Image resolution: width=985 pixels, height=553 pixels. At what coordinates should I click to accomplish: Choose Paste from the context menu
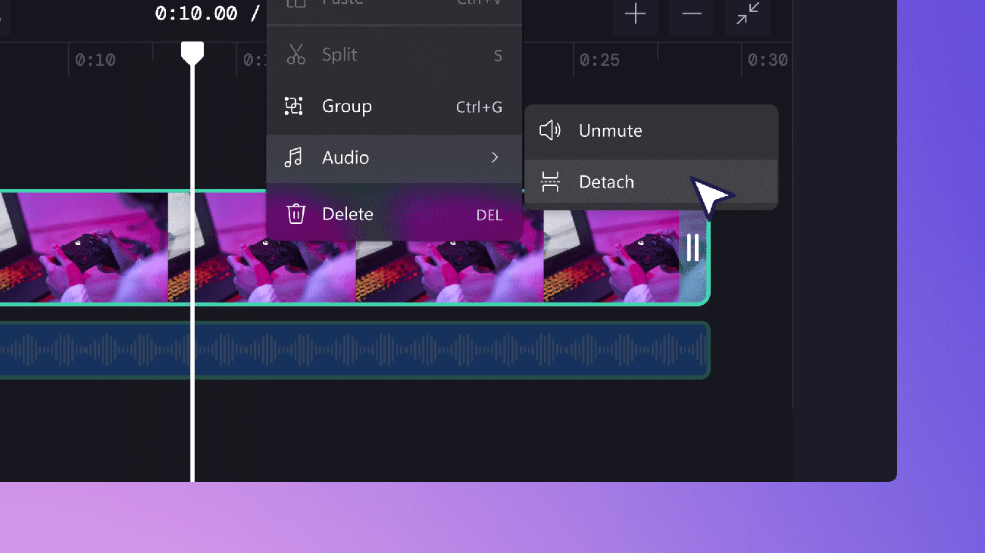coord(341,4)
